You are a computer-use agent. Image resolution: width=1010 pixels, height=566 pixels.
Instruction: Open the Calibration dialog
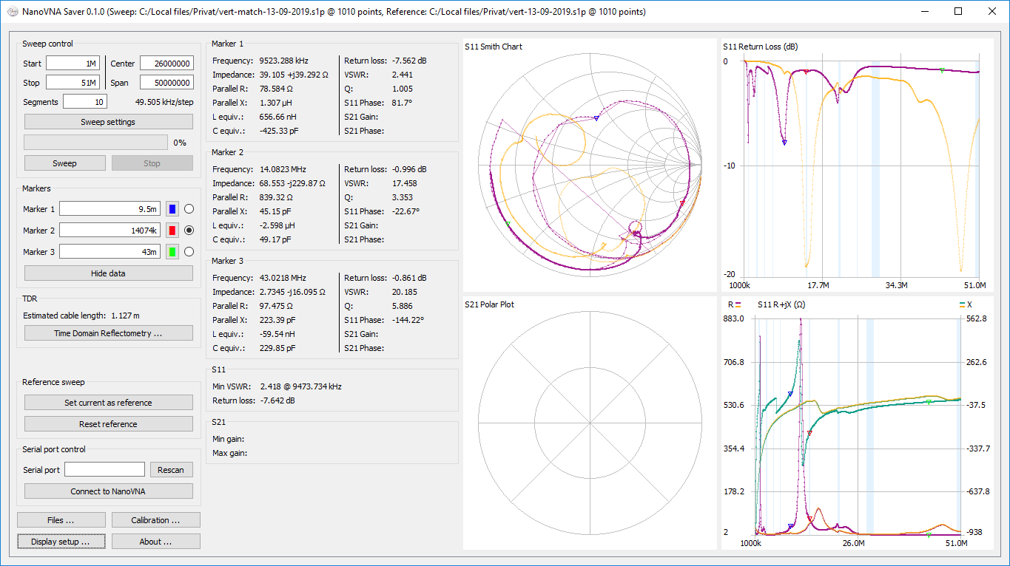(x=155, y=520)
